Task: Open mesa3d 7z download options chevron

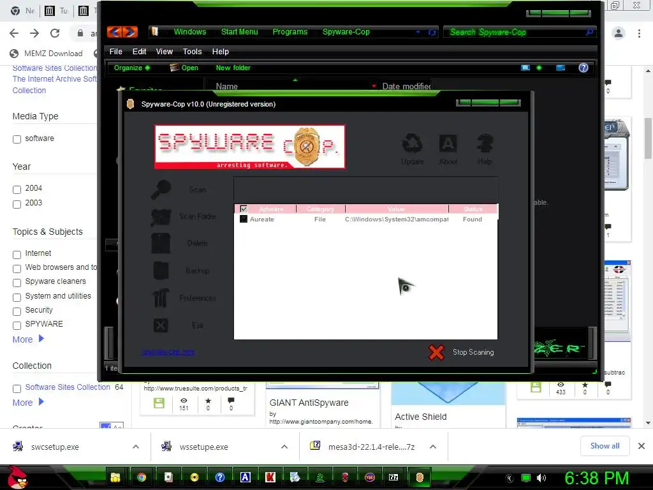Action: point(433,447)
